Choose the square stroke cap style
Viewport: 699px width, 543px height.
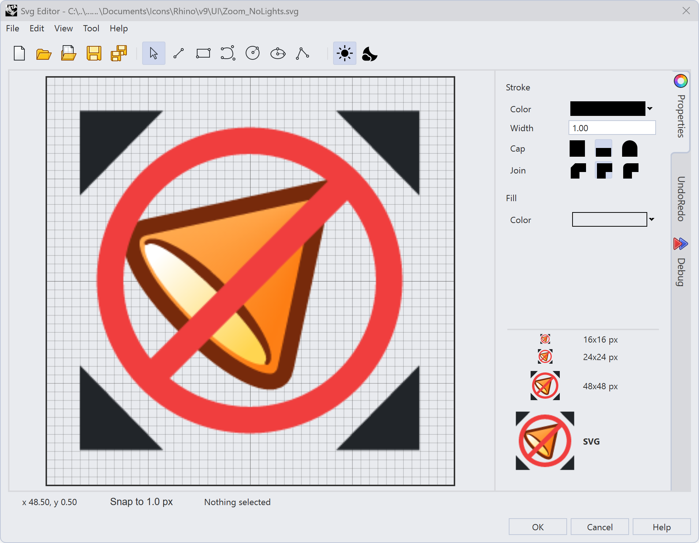coord(577,149)
